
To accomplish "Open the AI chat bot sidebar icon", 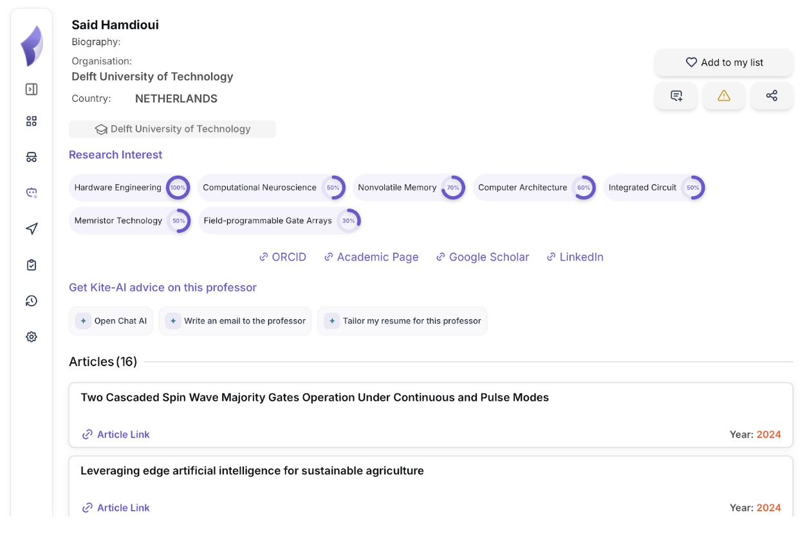I will [x=32, y=192].
